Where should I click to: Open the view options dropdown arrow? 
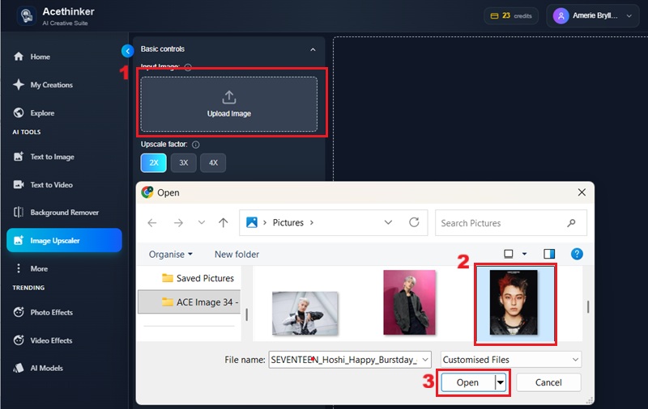pyautogui.click(x=524, y=254)
